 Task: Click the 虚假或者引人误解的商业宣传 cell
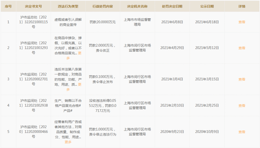click(68, 22)
